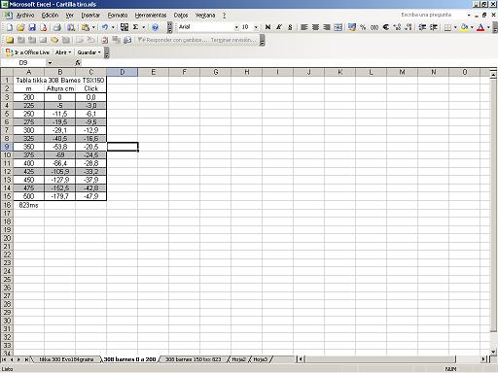Toggle italic with the K button
Image resolution: width=498 pixels, height=373 pixels.
(x=279, y=27)
